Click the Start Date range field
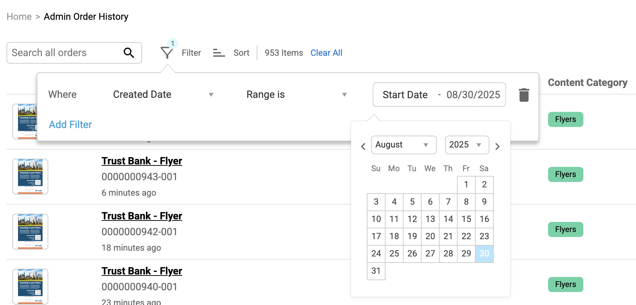The image size is (636, 305). pyautogui.click(x=405, y=95)
